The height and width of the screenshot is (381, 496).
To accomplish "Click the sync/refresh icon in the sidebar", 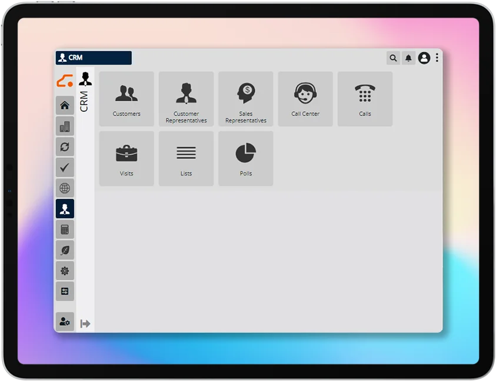I will (65, 147).
